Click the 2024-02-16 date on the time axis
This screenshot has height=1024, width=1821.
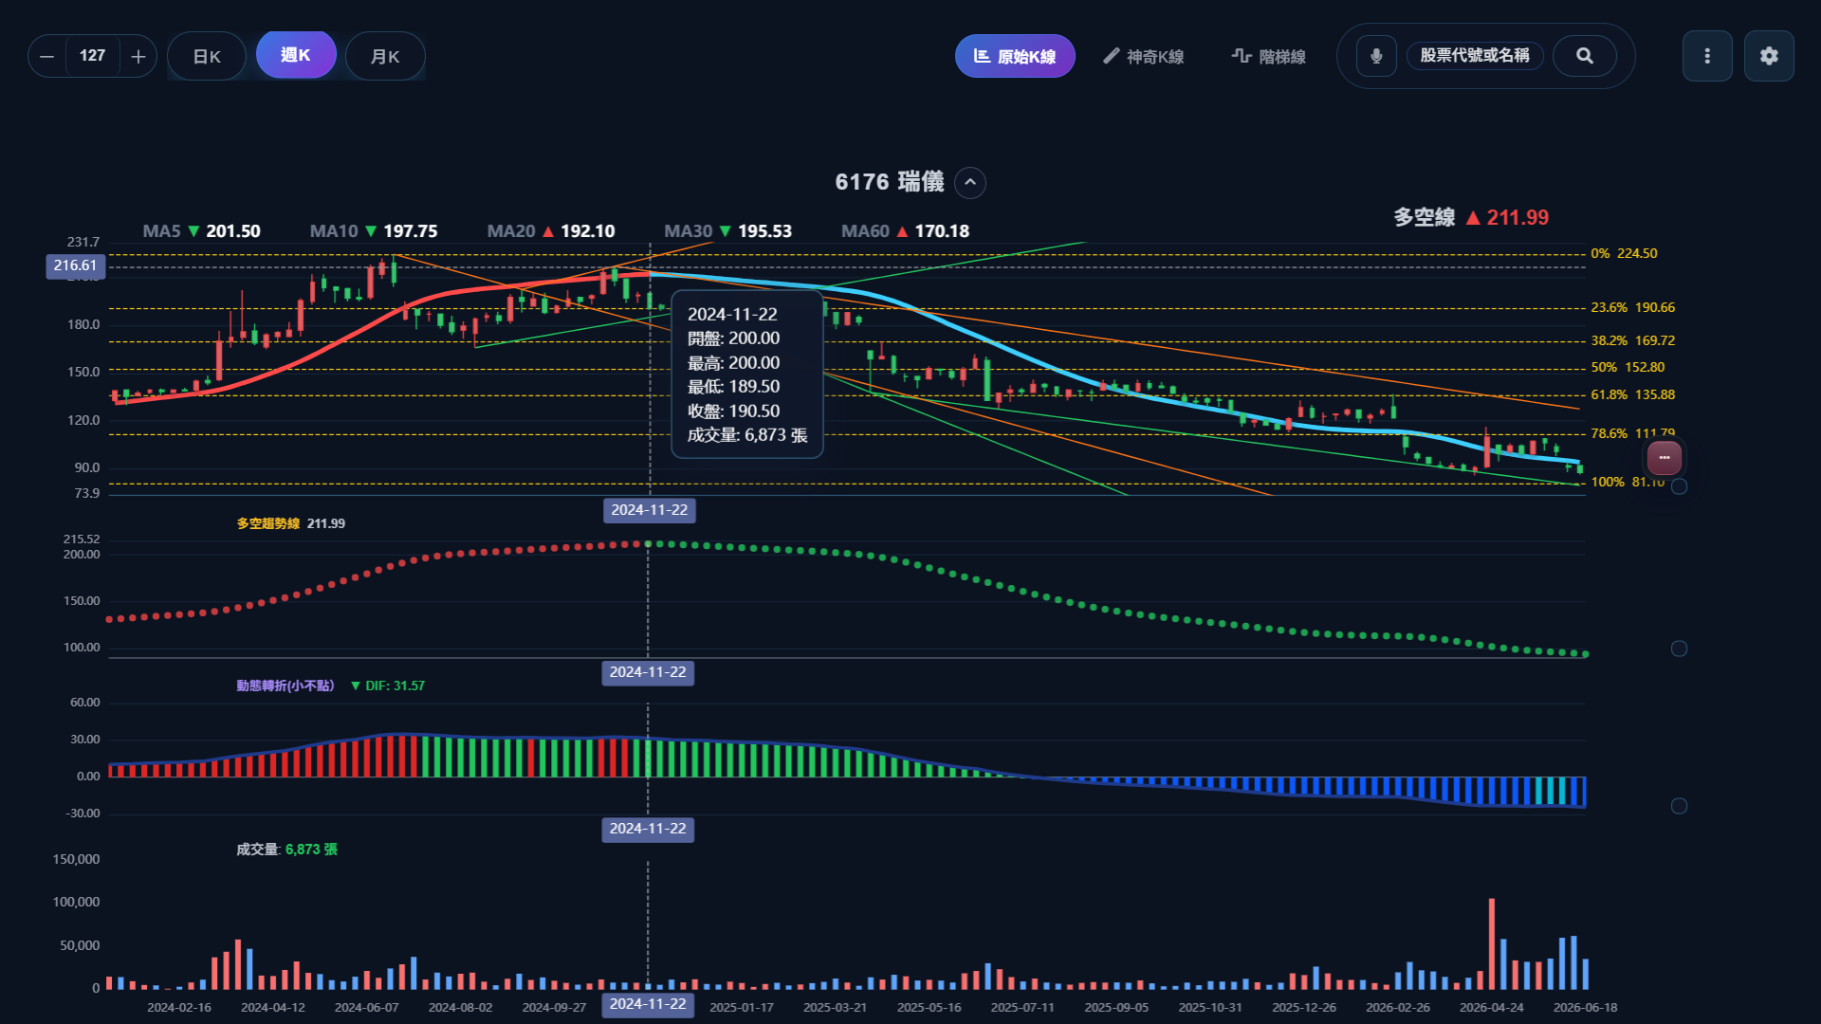[x=179, y=1007]
